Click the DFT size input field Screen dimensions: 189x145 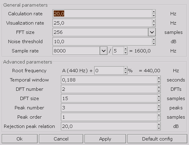[109, 98]
